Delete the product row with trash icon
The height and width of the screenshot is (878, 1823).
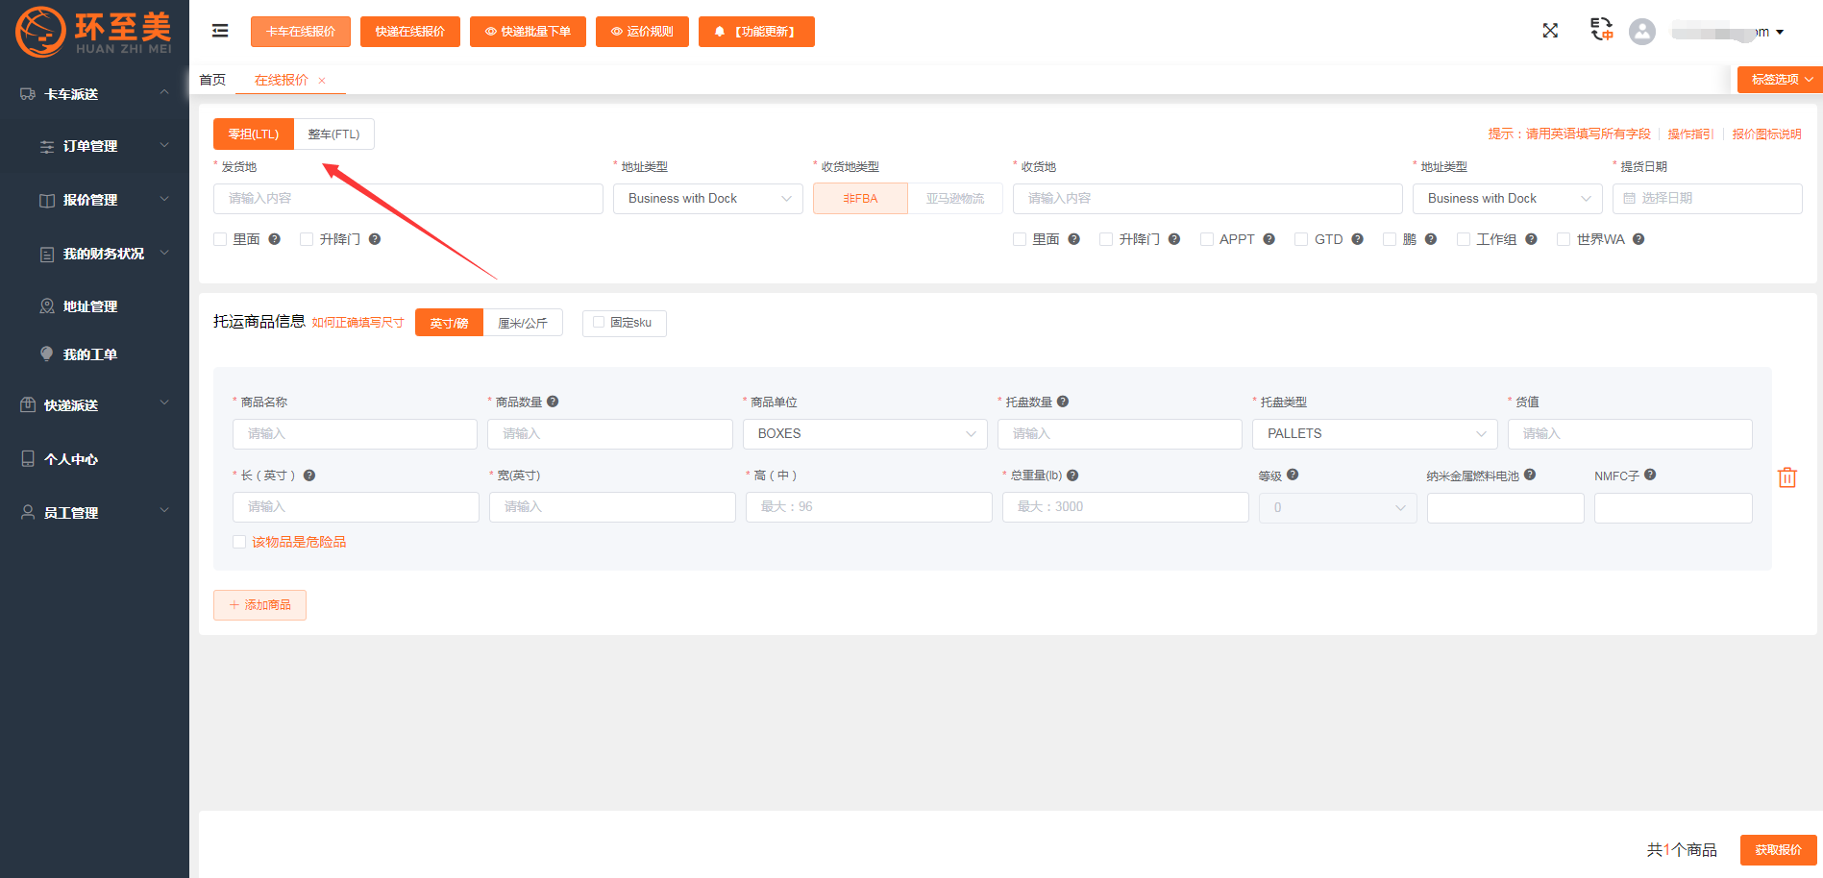(x=1787, y=477)
